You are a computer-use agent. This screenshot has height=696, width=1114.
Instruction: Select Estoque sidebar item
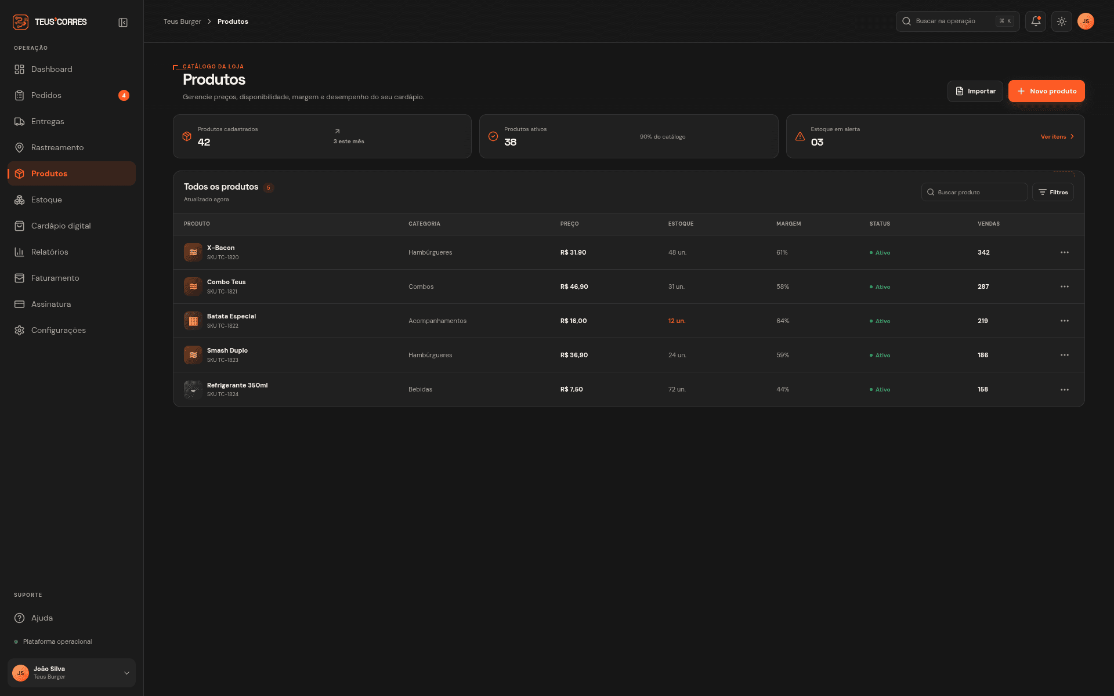71,200
